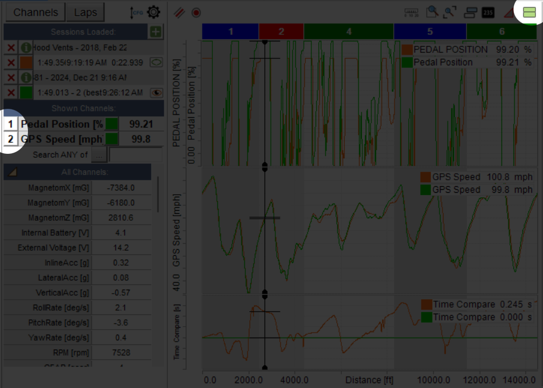Click the Time Compare 0.000 s legend entry
The height and width of the screenshot is (388, 543).
pyautogui.click(x=477, y=317)
